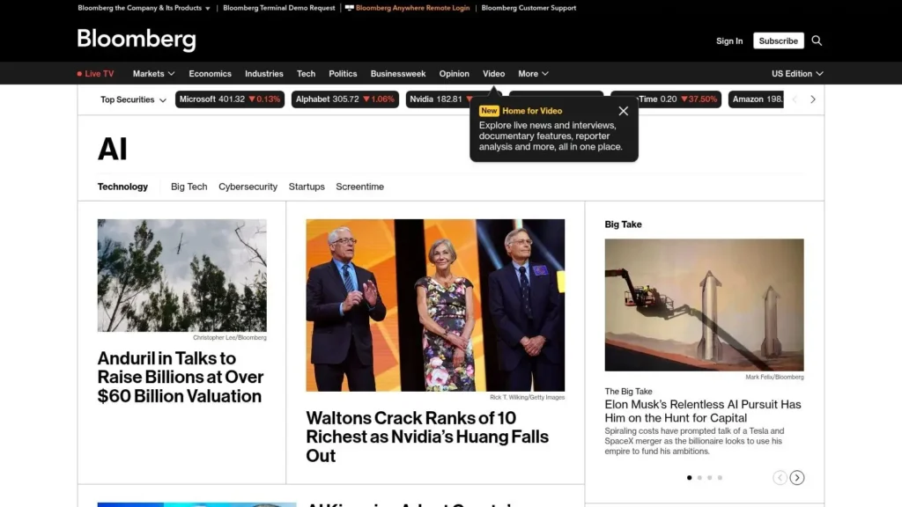Switch to the Big Tech tab
Viewport: 902px width, 507px height.
coord(189,187)
